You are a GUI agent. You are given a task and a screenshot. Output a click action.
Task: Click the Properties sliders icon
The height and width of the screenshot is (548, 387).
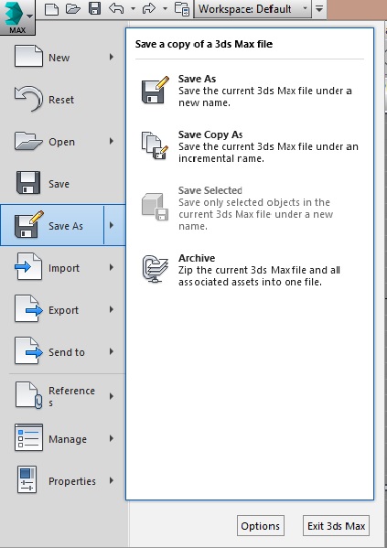point(27,479)
